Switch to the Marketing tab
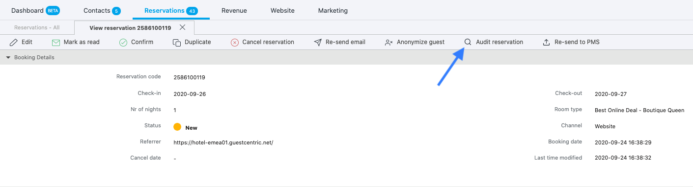Screen dimensions: 693x187 (x=333, y=10)
